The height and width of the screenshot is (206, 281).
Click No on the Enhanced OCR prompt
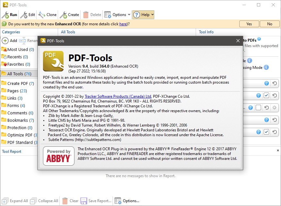269,24
